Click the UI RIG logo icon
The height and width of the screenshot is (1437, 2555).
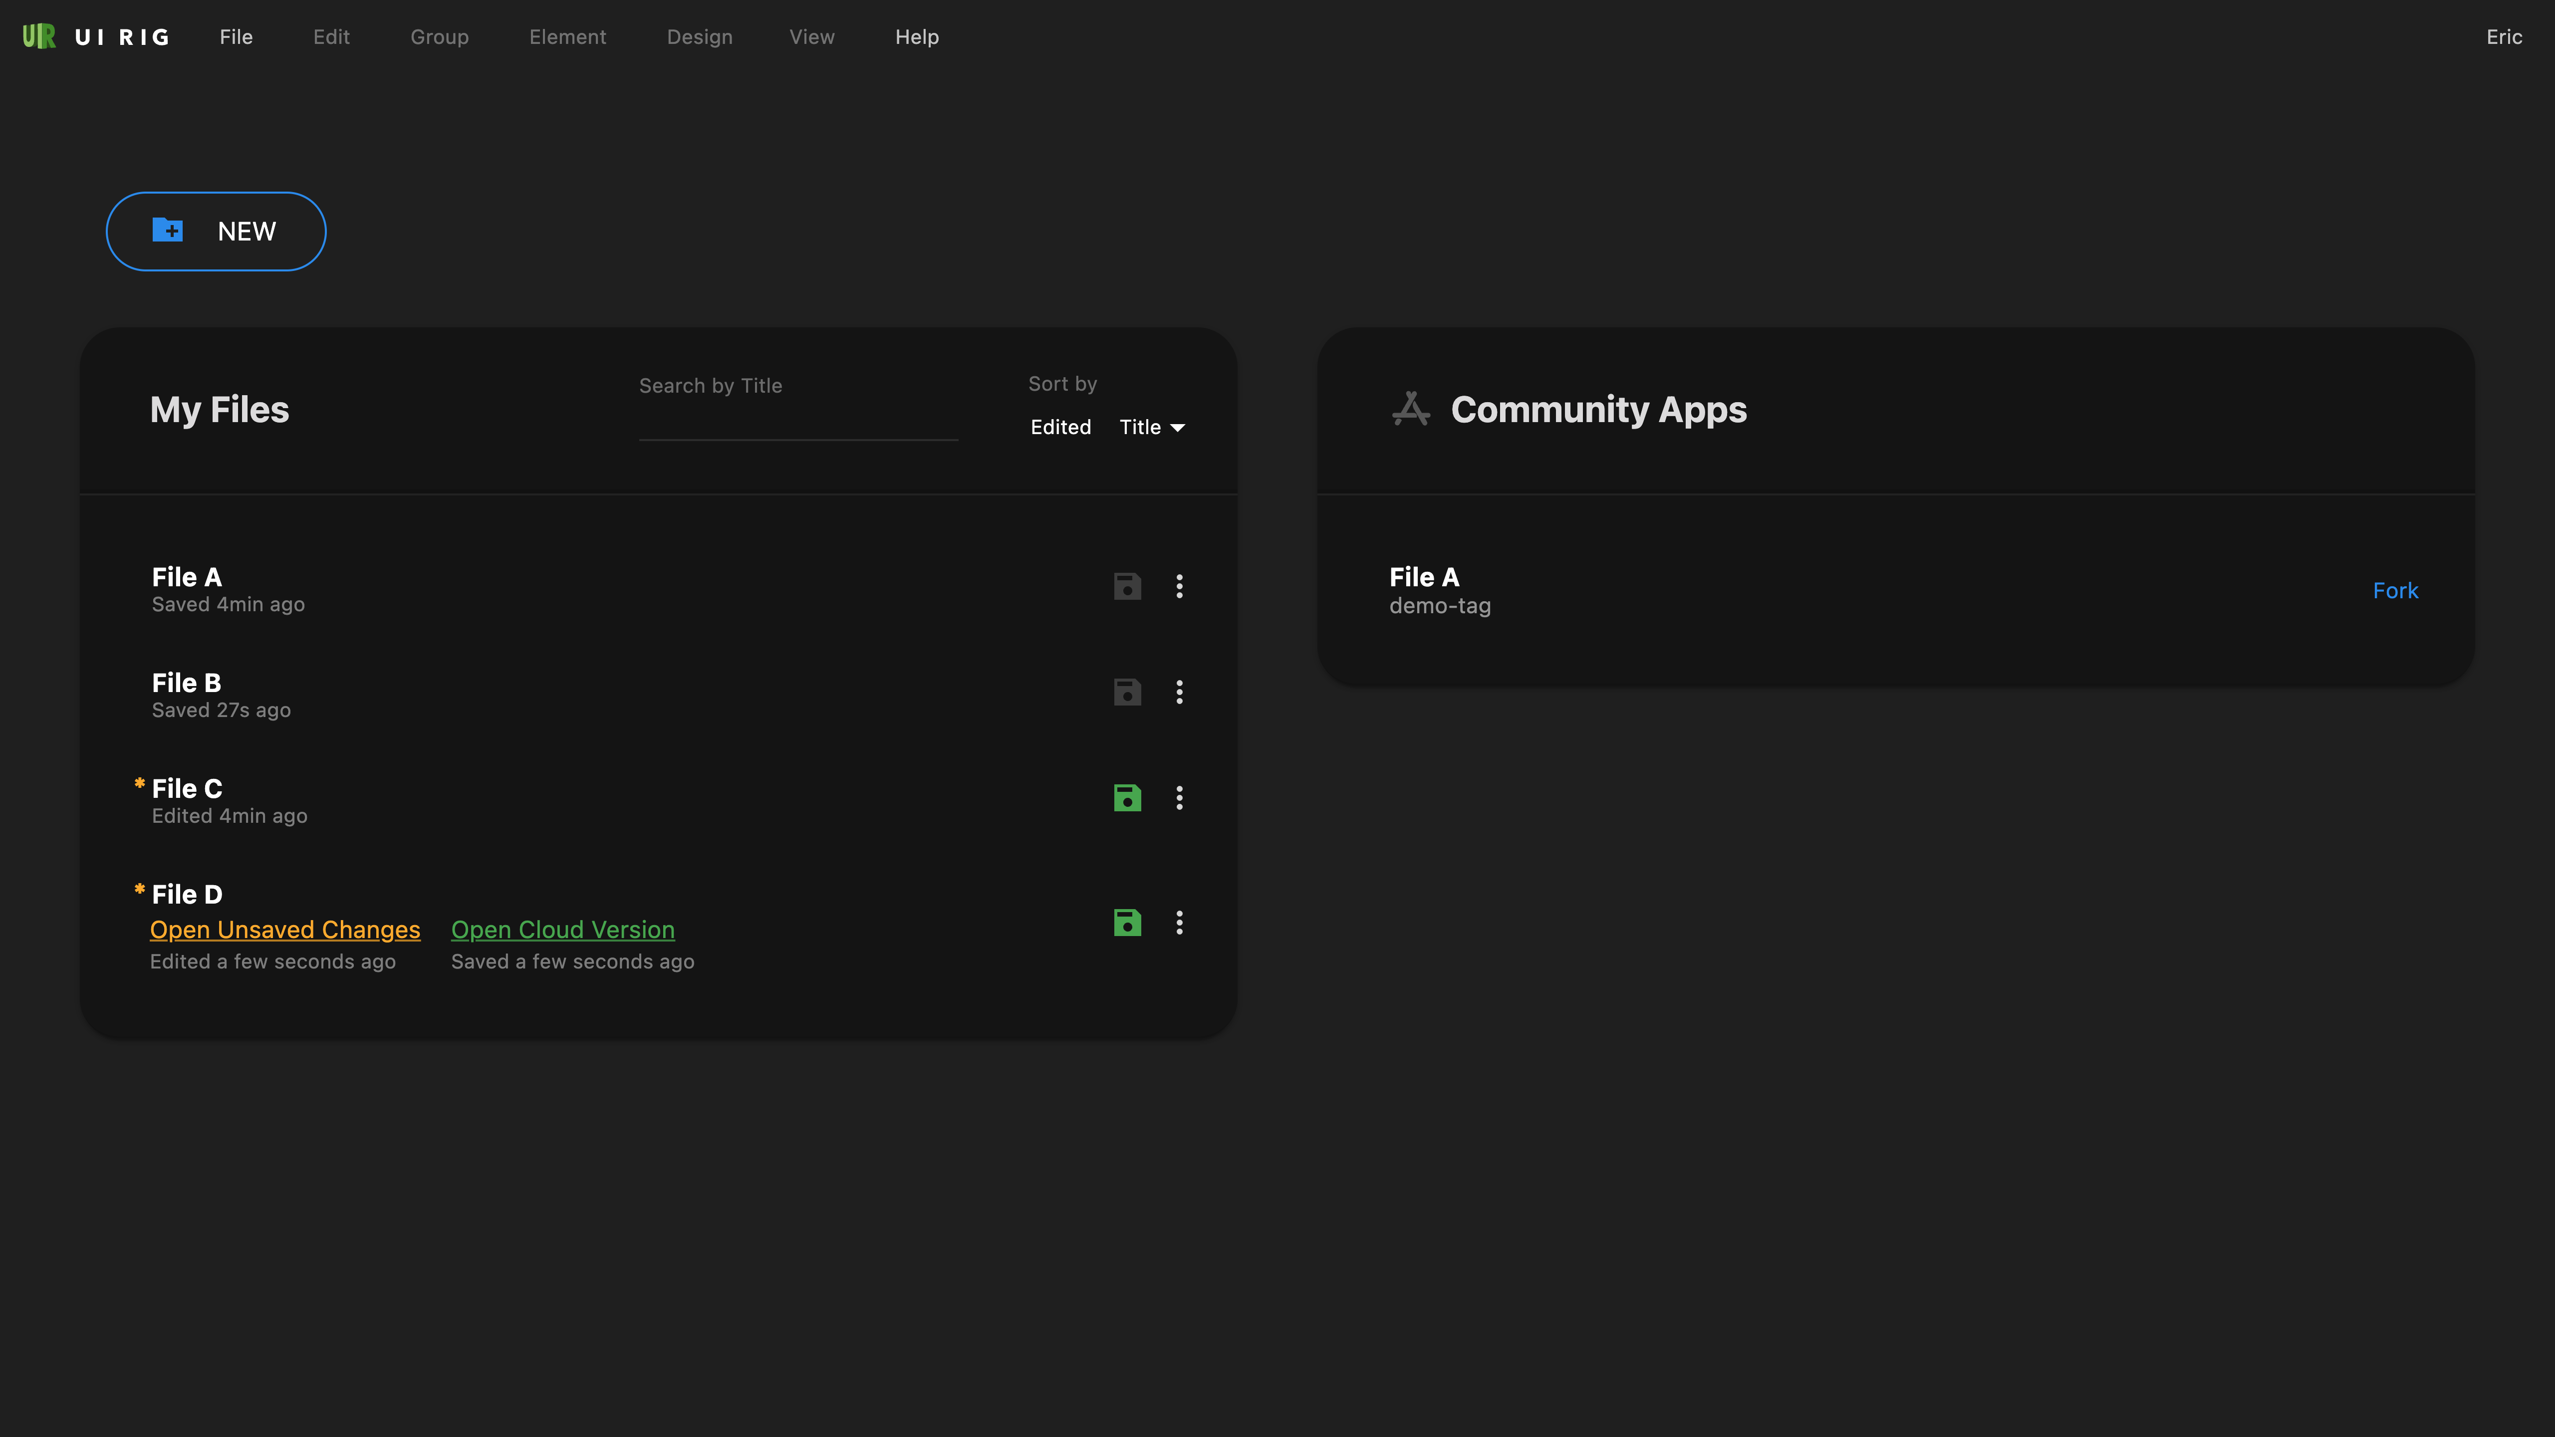pyautogui.click(x=39, y=37)
